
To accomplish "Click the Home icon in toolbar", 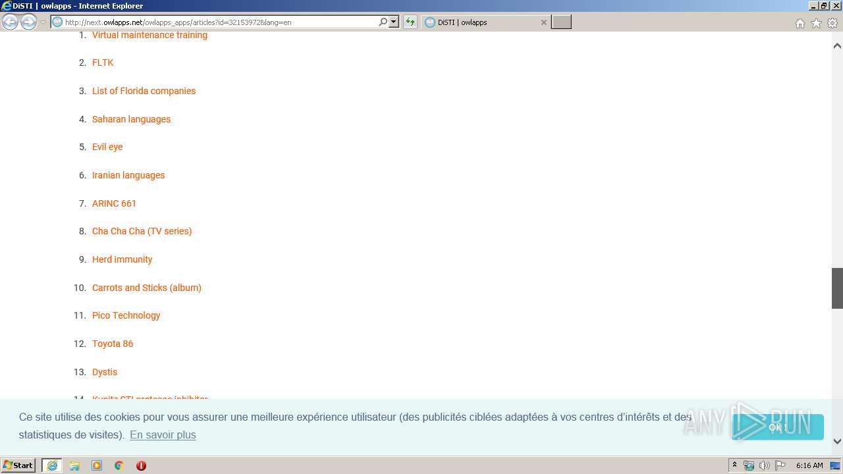I will (800, 23).
